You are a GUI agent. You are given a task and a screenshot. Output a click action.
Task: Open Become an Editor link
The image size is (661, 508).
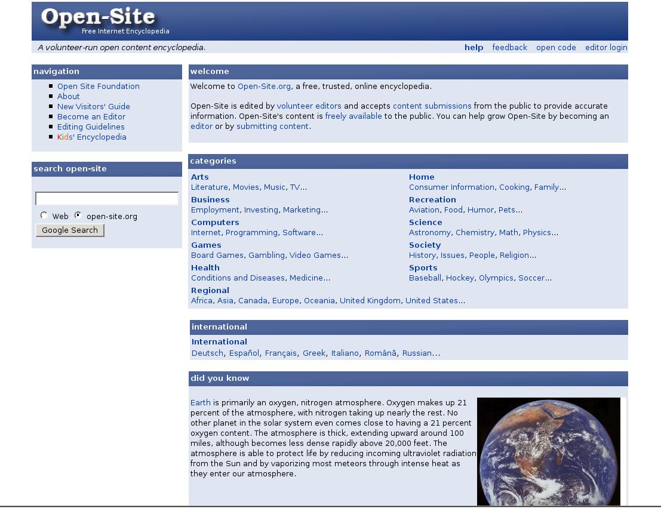click(x=91, y=116)
